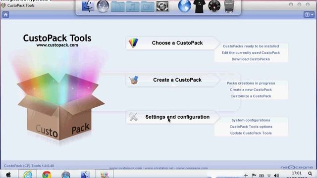Select Update CustoPack Tools
317x178 pixels.
[x=251, y=133]
